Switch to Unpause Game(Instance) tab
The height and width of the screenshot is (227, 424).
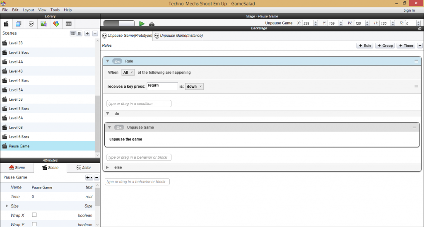(178, 36)
